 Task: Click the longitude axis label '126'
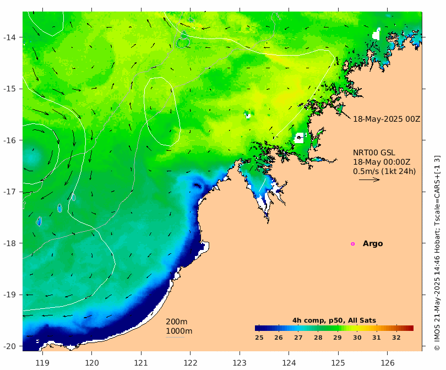pyautogui.click(x=388, y=363)
